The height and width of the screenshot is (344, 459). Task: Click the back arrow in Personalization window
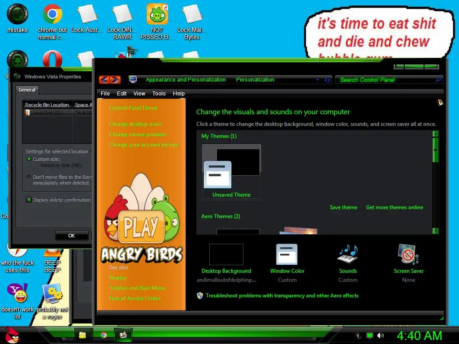pos(104,80)
